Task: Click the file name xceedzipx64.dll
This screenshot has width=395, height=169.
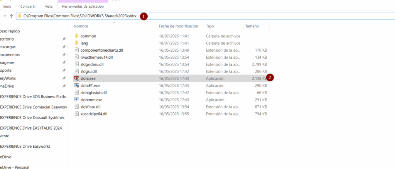Action: (94, 113)
